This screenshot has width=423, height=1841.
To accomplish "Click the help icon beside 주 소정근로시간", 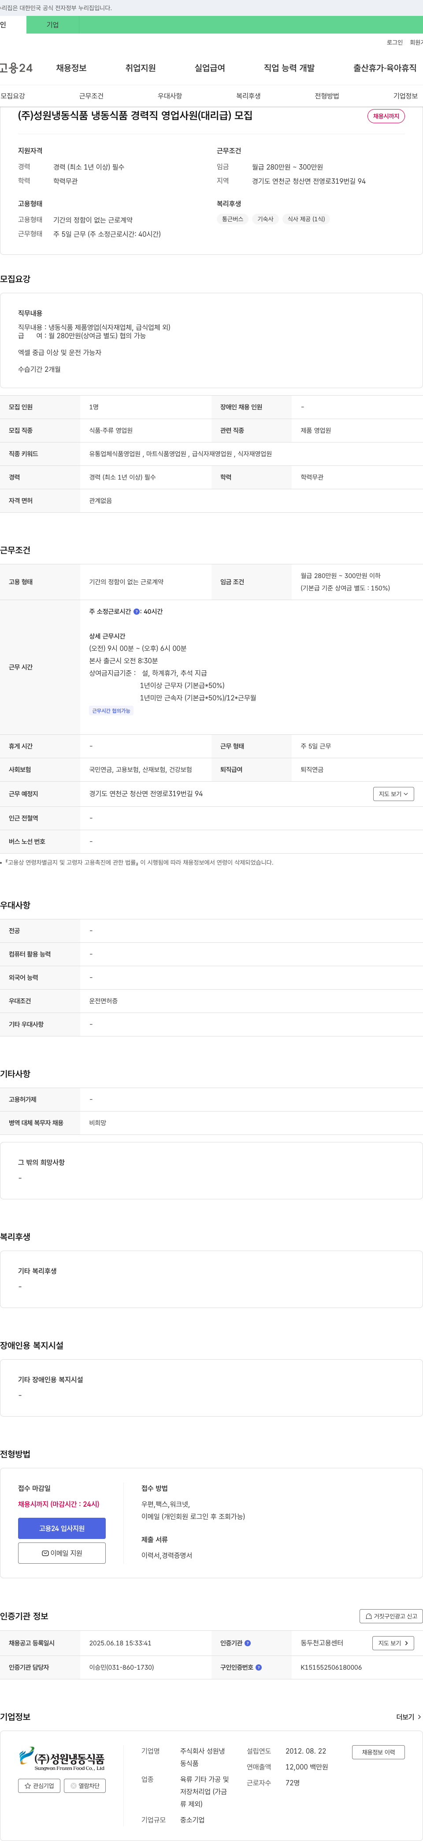I will coord(136,612).
